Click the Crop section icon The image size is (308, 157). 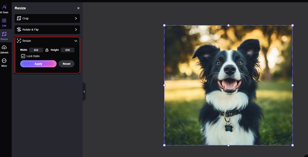19,18
